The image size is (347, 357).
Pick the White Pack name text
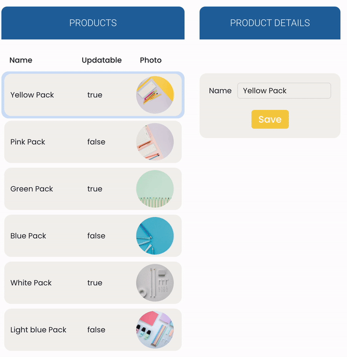coord(31,283)
